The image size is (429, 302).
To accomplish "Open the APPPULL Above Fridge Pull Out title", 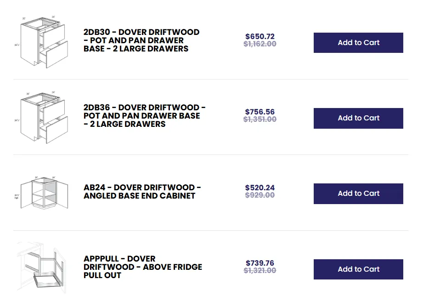I will coord(142,267).
